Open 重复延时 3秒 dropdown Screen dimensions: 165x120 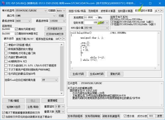click(60, 106)
